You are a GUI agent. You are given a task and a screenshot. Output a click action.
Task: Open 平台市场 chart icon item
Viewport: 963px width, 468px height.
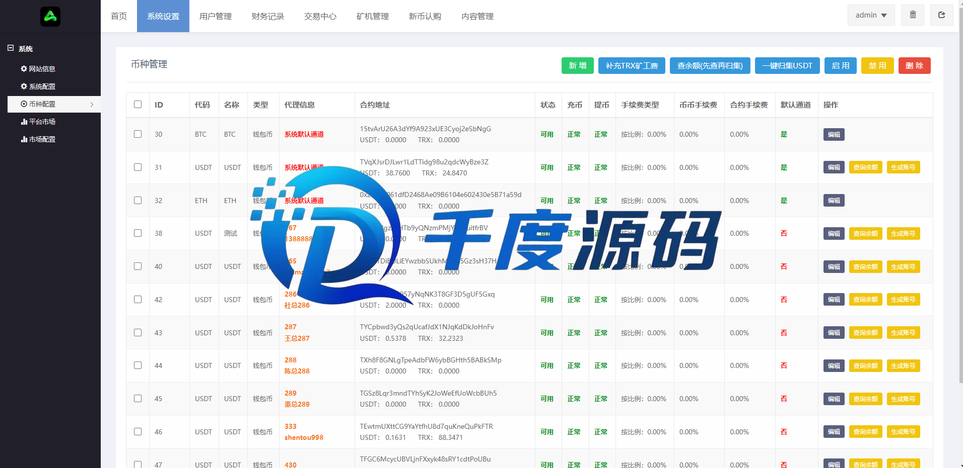(38, 122)
